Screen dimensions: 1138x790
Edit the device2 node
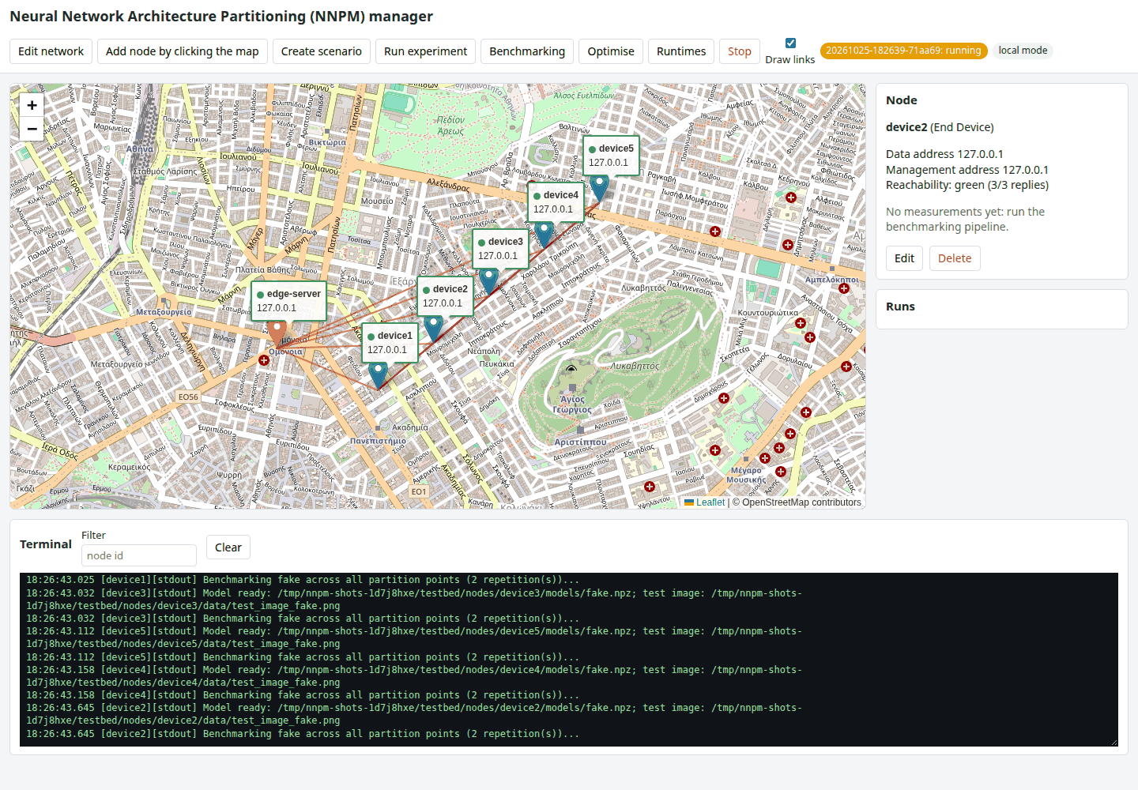click(x=904, y=258)
